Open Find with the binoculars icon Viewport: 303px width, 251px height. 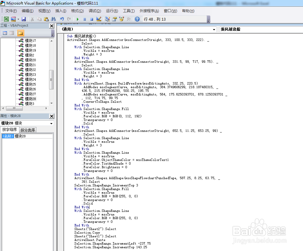[53, 19]
